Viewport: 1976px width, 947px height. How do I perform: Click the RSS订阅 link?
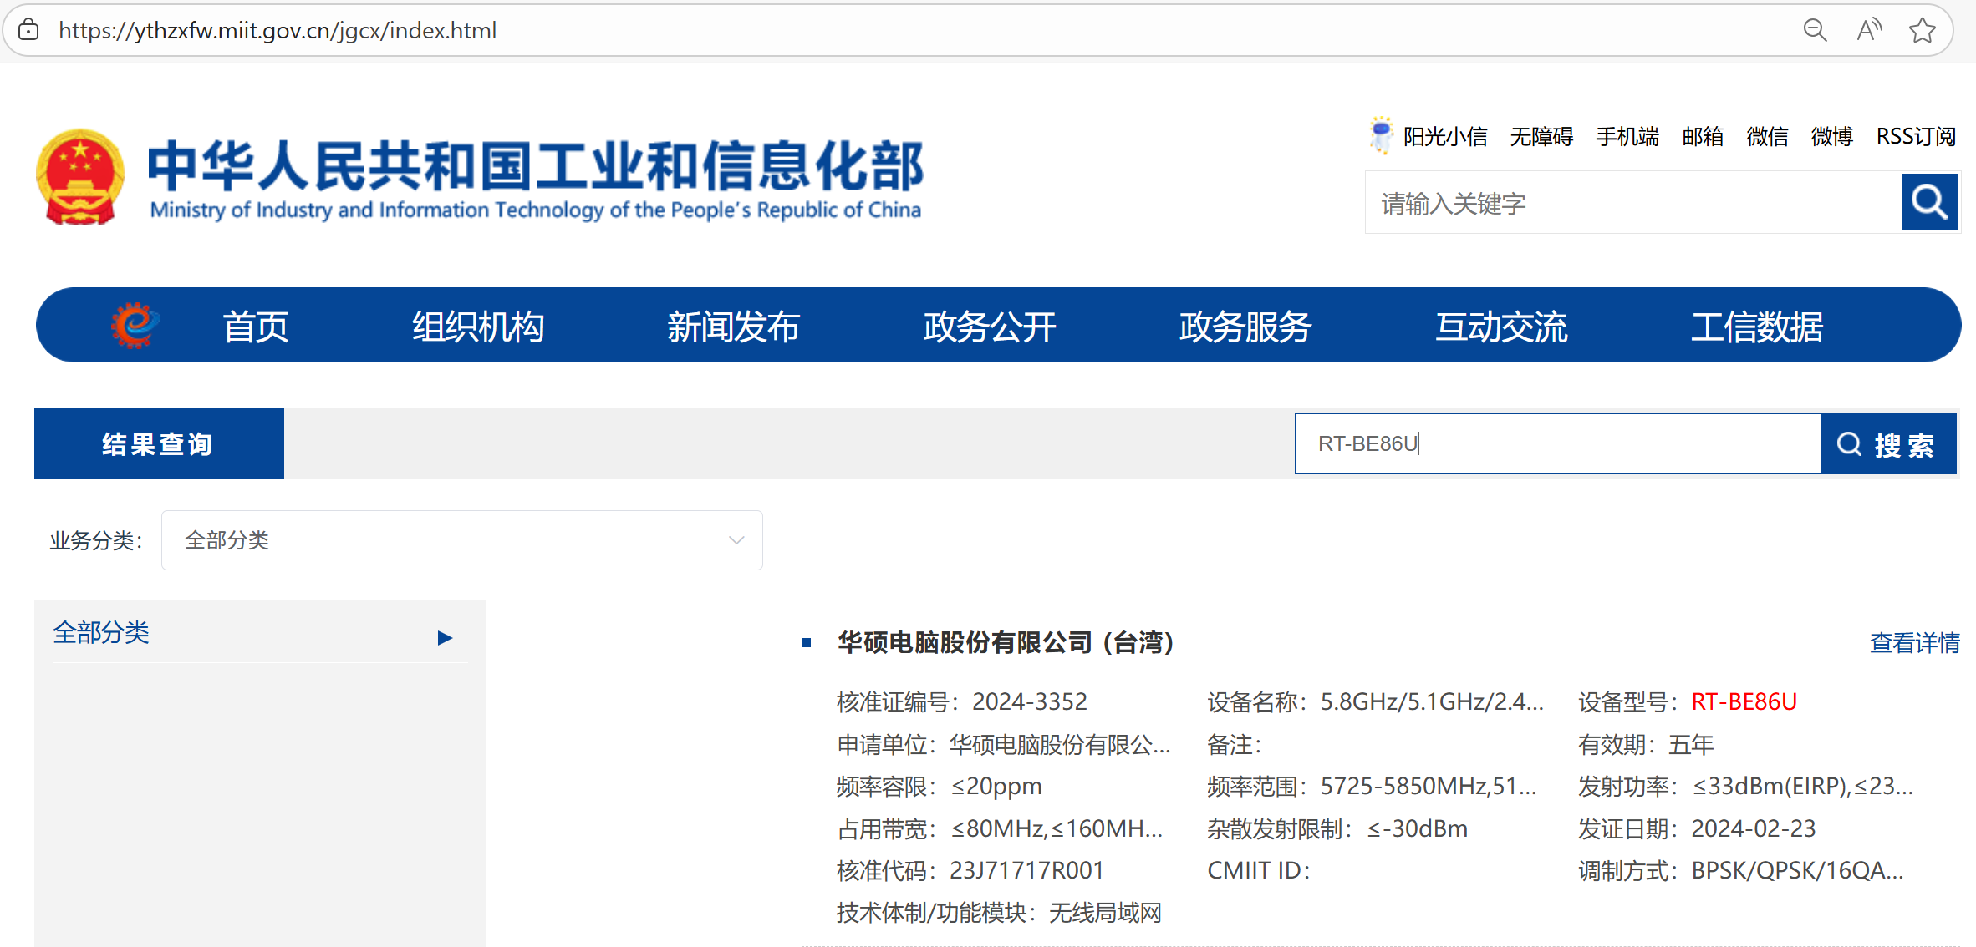tap(1915, 136)
